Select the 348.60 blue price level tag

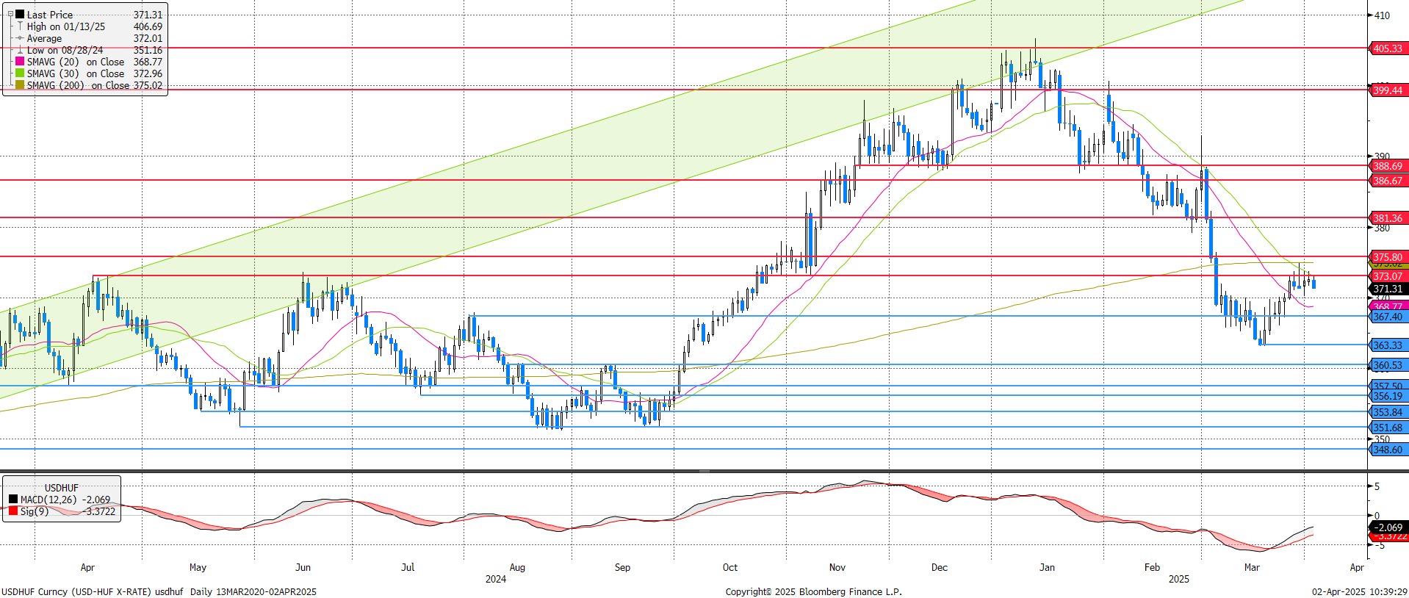(x=1388, y=450)
